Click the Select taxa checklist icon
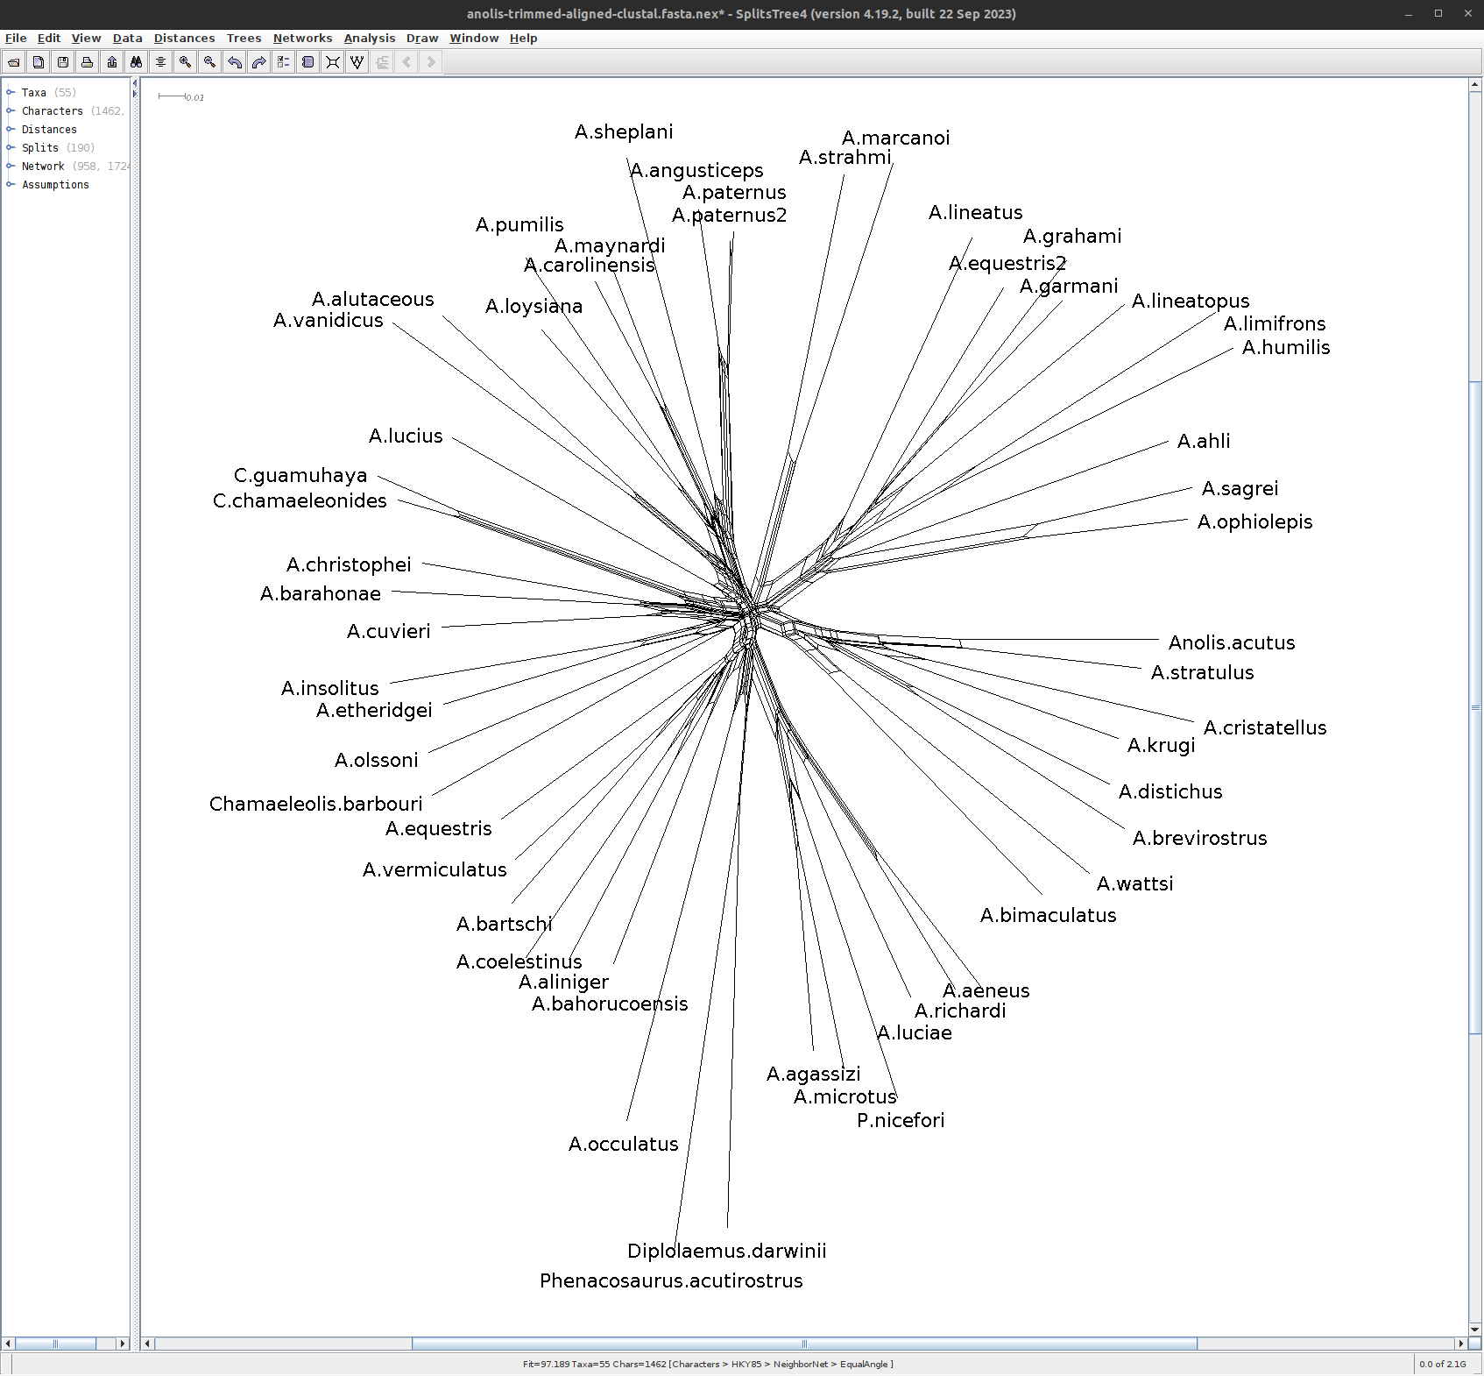This screenshot has width=1484, height=1376. [284, 62]
